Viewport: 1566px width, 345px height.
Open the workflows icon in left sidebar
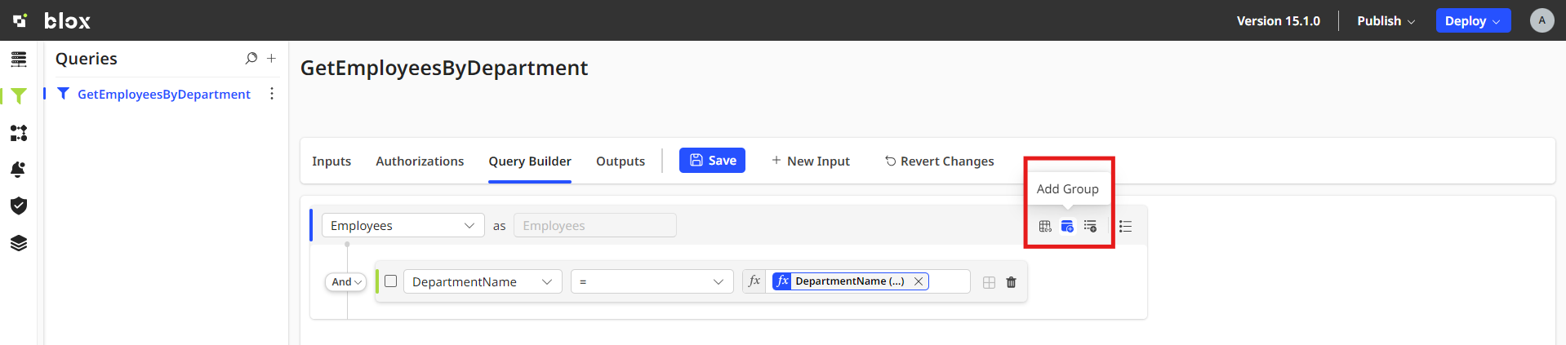[19, 133]
